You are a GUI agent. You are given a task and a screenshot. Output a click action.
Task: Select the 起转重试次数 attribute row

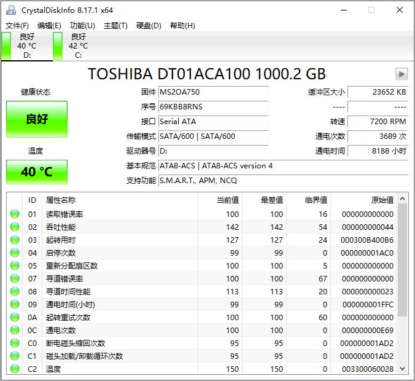pos(202,318)
